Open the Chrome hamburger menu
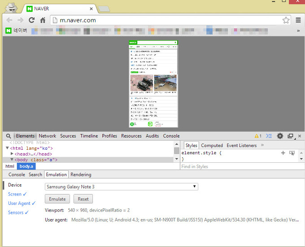Viewport: 305px width, 247px height. (x=298, y=20)
